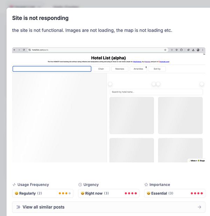Click the Importance star icon
Image resolution: width=210 pixels, height=216 pixels.
(x=146, y=184)
